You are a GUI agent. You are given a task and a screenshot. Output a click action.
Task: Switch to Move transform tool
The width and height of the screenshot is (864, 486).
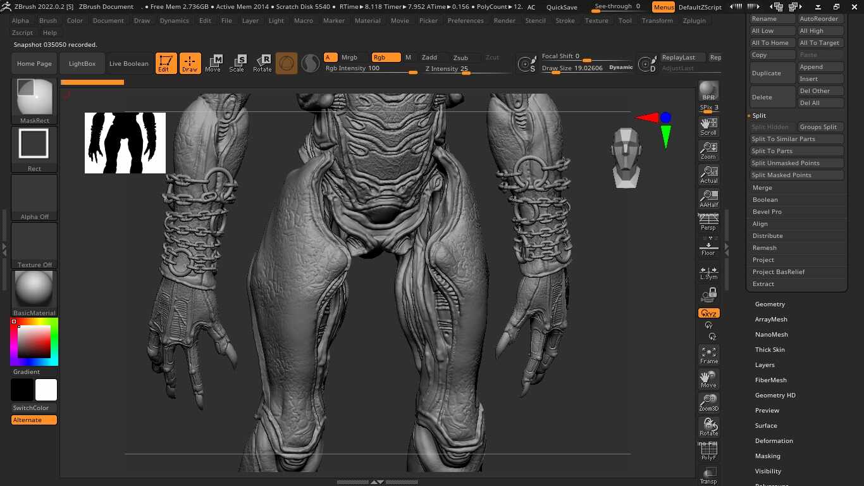coord(213,63)
